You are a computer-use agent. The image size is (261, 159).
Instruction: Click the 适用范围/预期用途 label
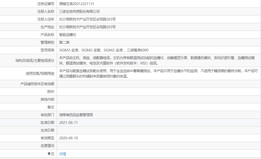tap(40, 74)
